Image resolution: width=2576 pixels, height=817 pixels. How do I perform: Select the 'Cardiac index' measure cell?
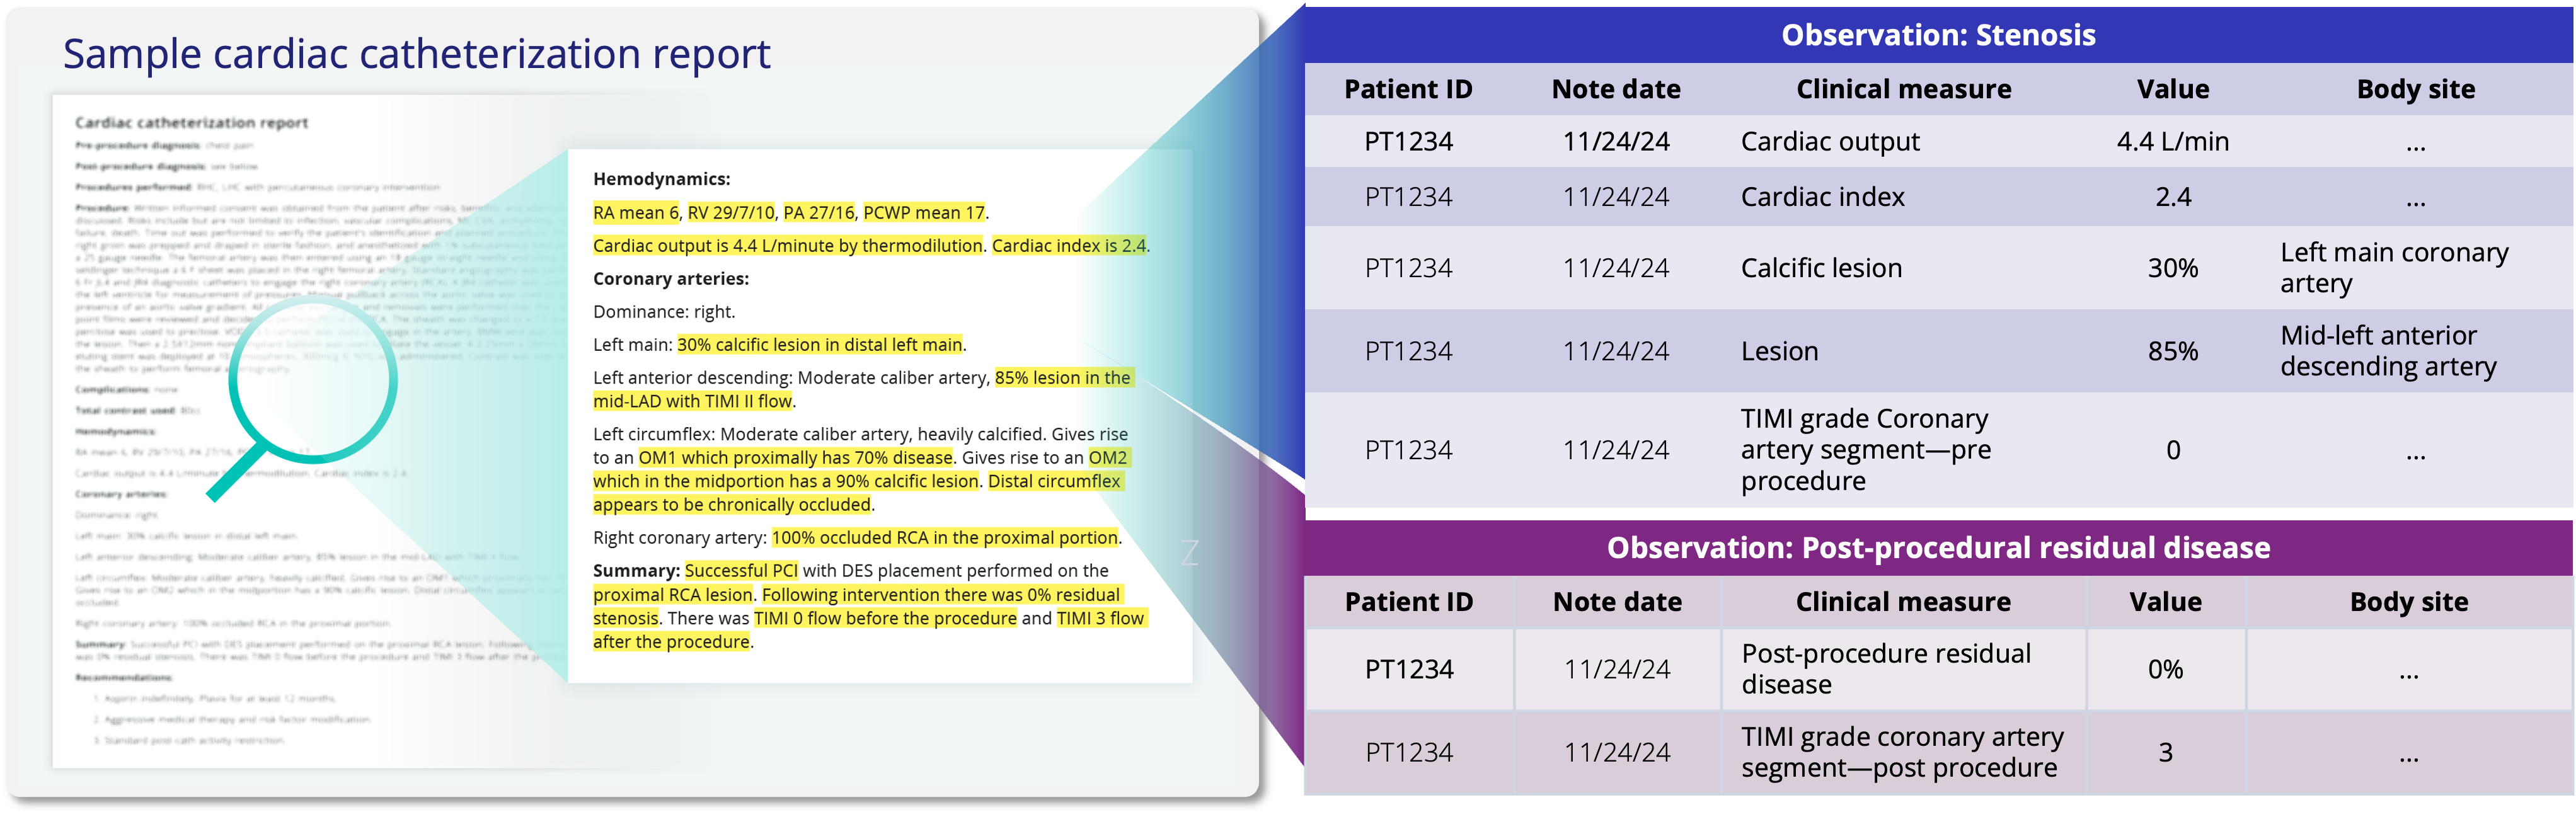pos(1822,197)
